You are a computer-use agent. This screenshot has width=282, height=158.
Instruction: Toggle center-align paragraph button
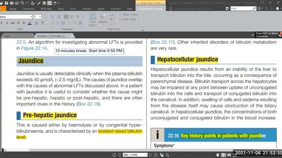click(72, 17)
